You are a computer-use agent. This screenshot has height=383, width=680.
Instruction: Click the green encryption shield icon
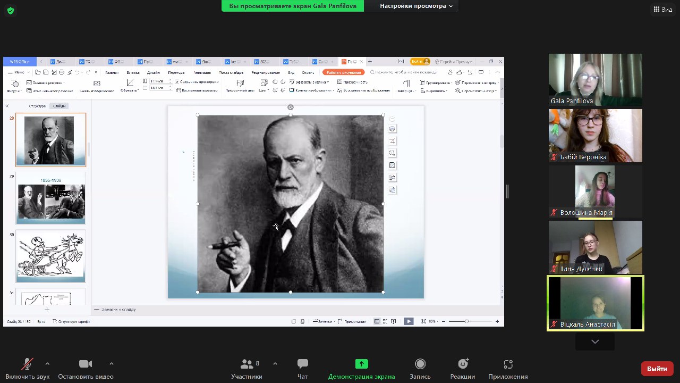click(x=11, y=11)
